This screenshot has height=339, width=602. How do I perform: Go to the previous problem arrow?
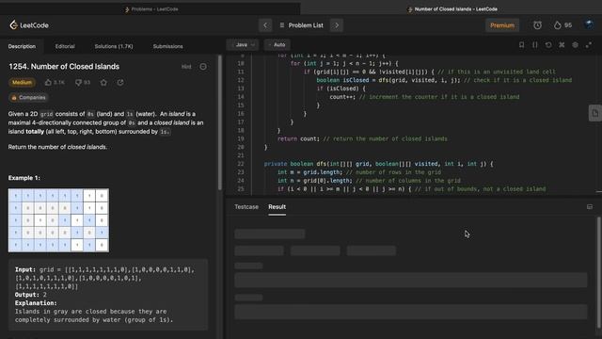(x=265, y=25)
